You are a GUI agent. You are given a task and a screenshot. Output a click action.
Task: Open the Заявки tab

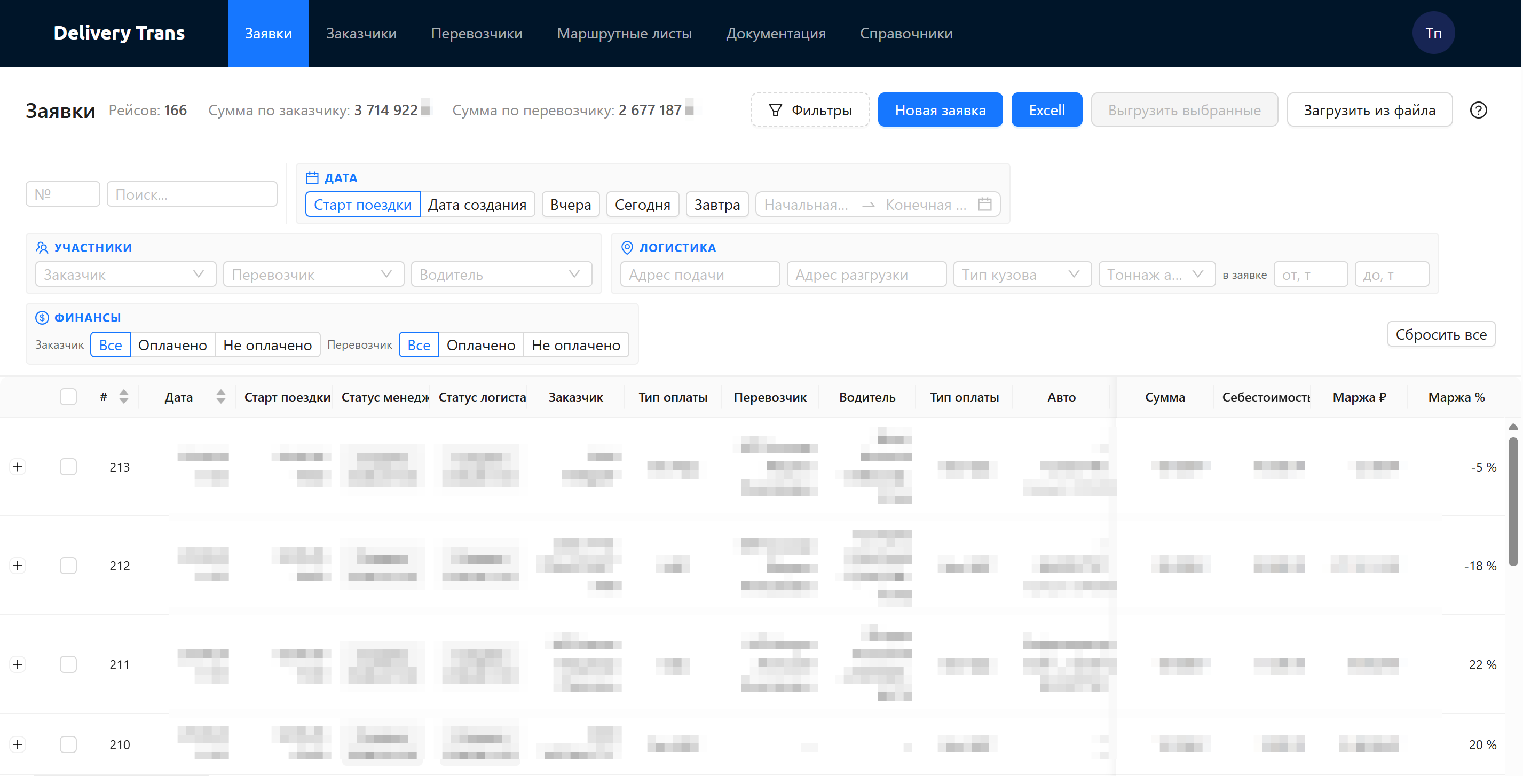click(x=269, y=33)
